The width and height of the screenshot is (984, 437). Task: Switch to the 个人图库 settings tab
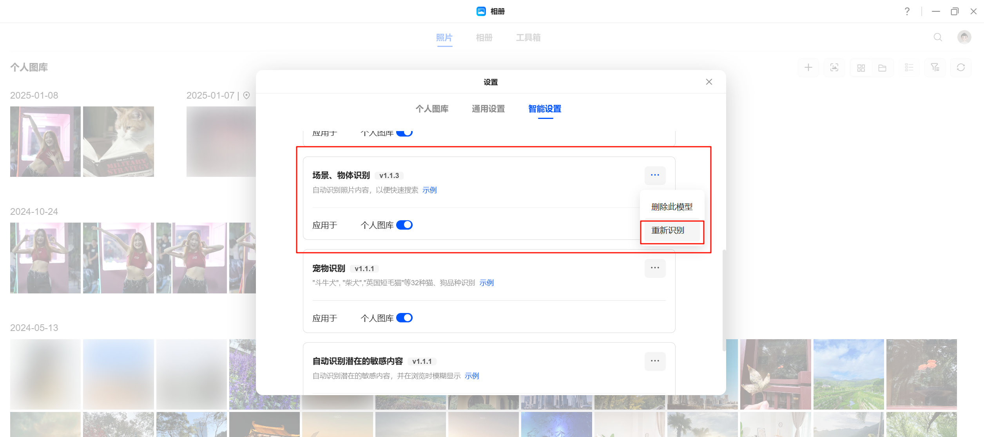point(432,109)
